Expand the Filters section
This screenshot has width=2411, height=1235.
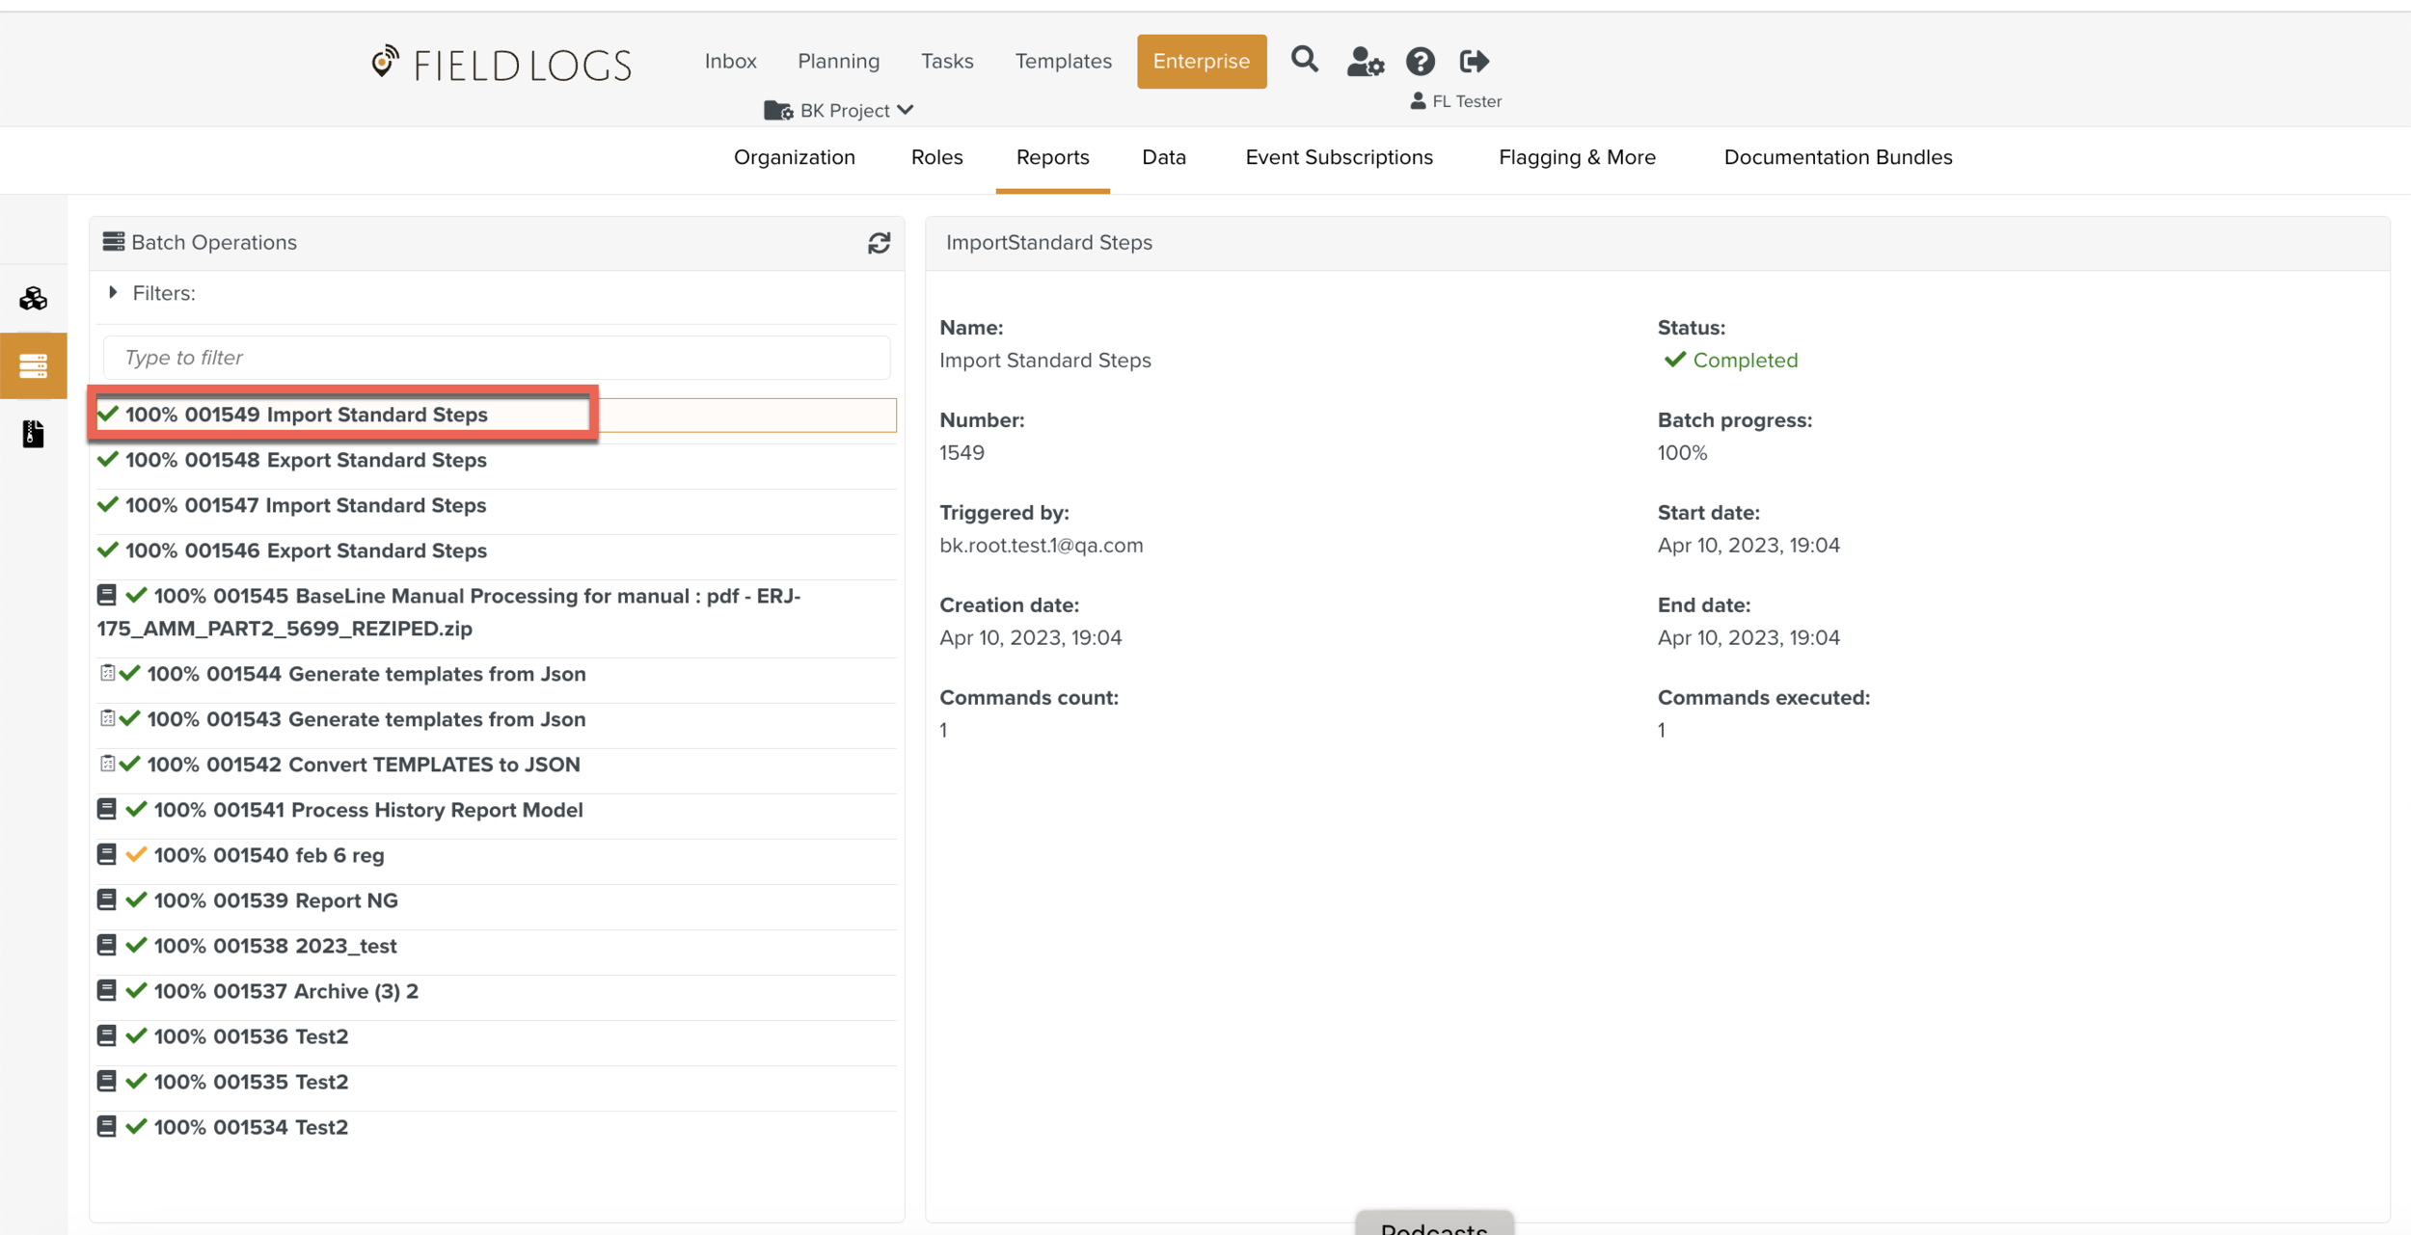pos(114,293)
